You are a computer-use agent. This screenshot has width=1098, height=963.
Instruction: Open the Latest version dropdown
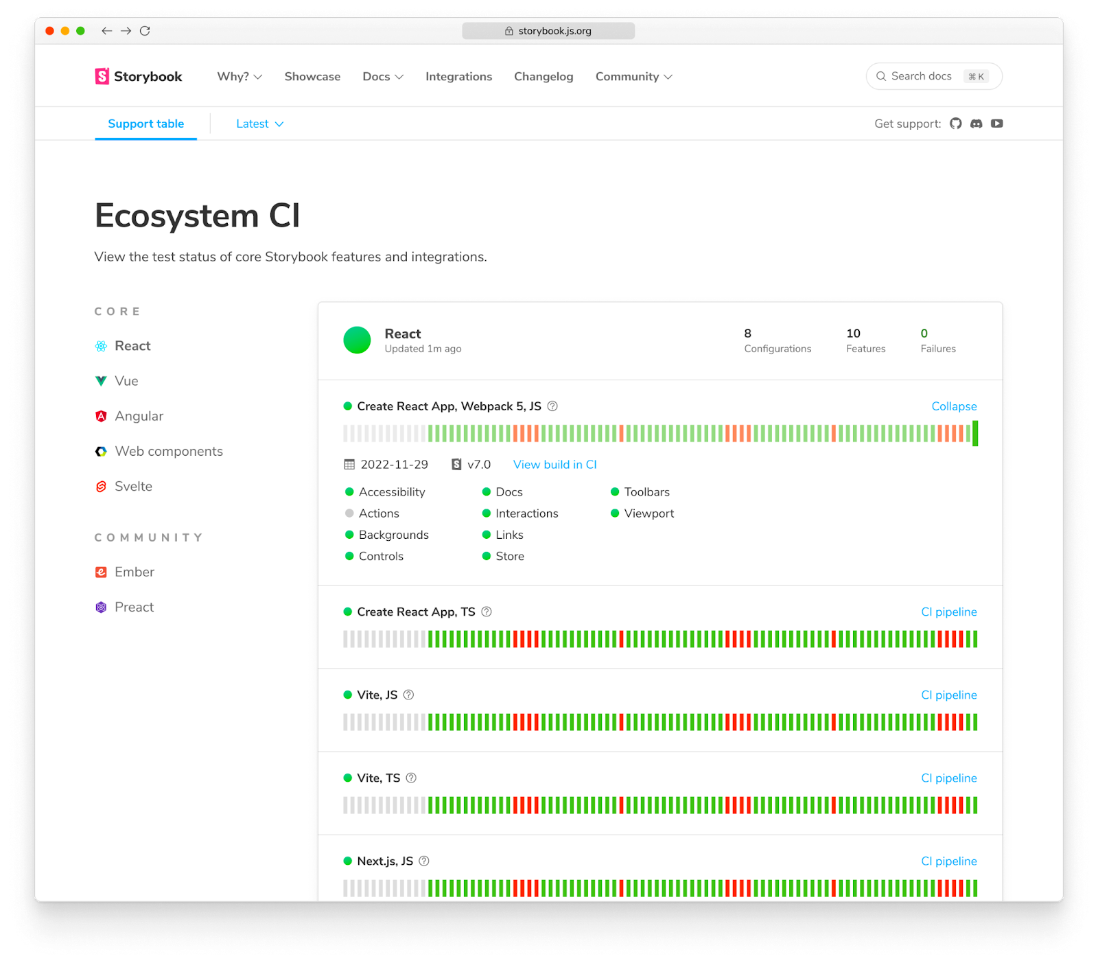click(x=259, y=124)
